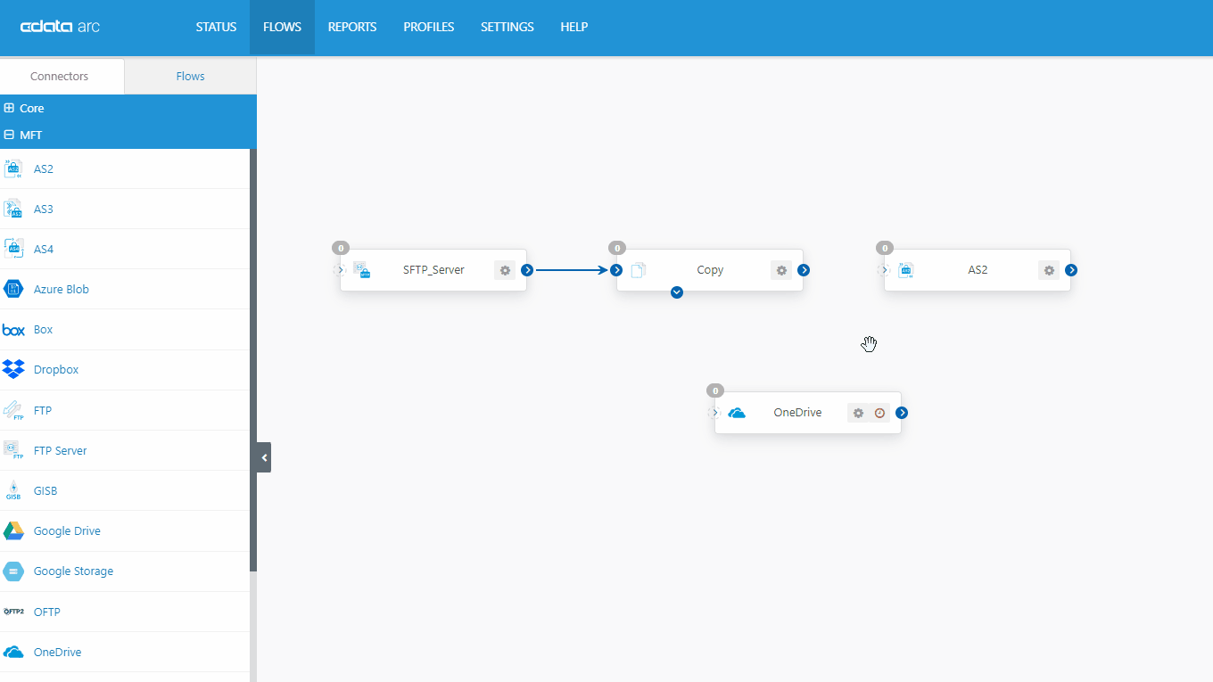Click the disabled status indicator on OneDrive node
Image resolution: width=1213 pixels, height=682 pixels.
point(879,413)
